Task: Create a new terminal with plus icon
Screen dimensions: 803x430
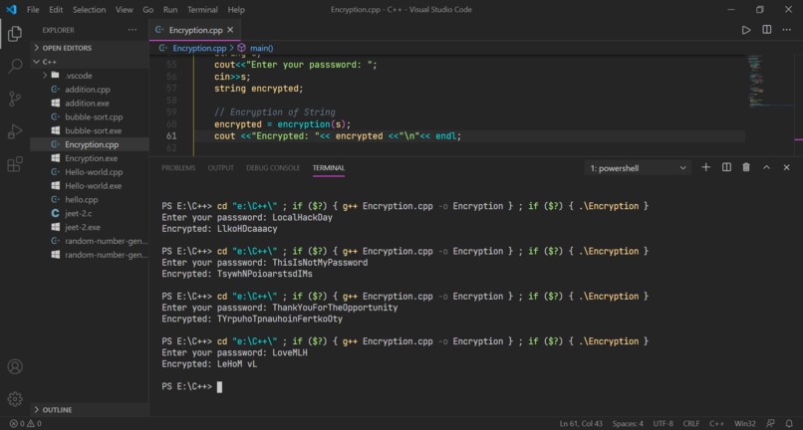Action: click(x=705, y=167)
